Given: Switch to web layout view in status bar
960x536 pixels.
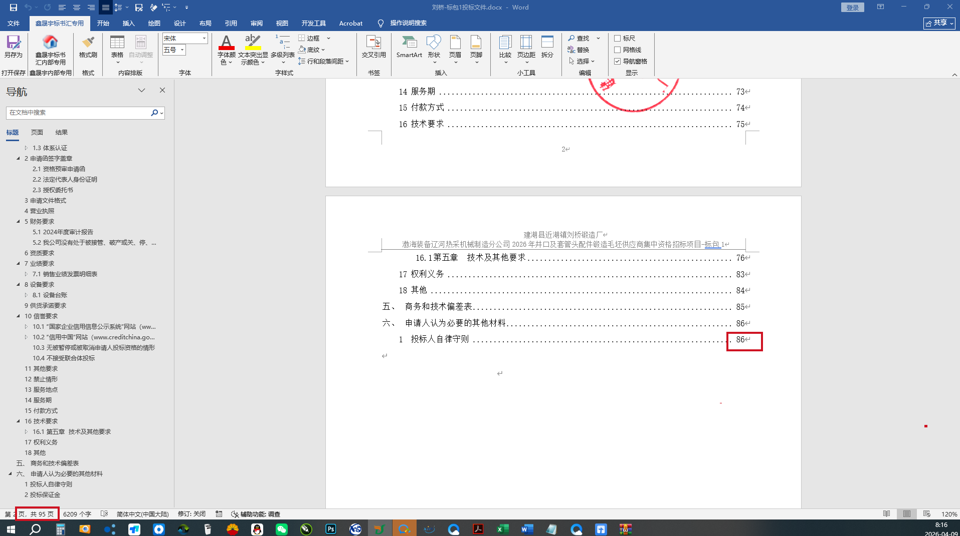Looking at the screenshot, I should (x=927, y=514).
